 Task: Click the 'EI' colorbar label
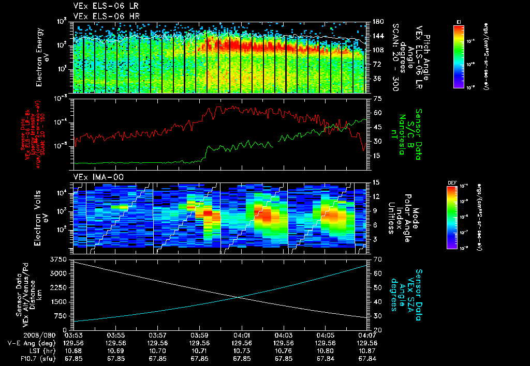459,22
